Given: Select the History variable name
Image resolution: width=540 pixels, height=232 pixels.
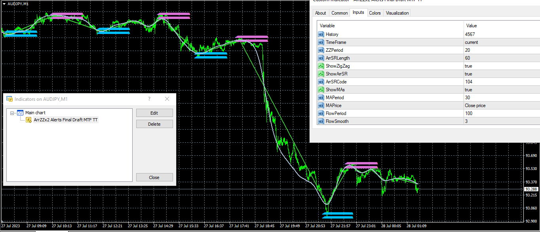Looking at the screenshot, I should point(332,34).
